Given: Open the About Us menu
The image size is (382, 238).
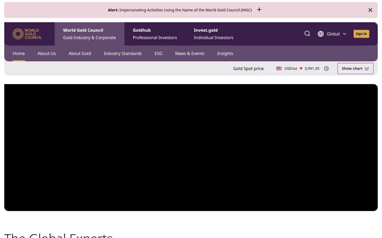Looking at the screenshot, I should tap(47, 53).
